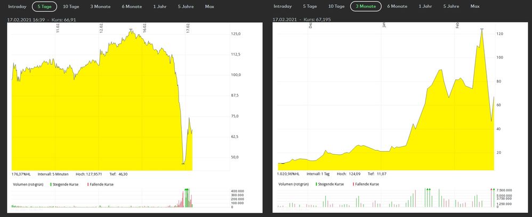Select the highlighted 5 Tage tab in left chart
Viewport: 532px width, 217px height.
click(44, 6)
